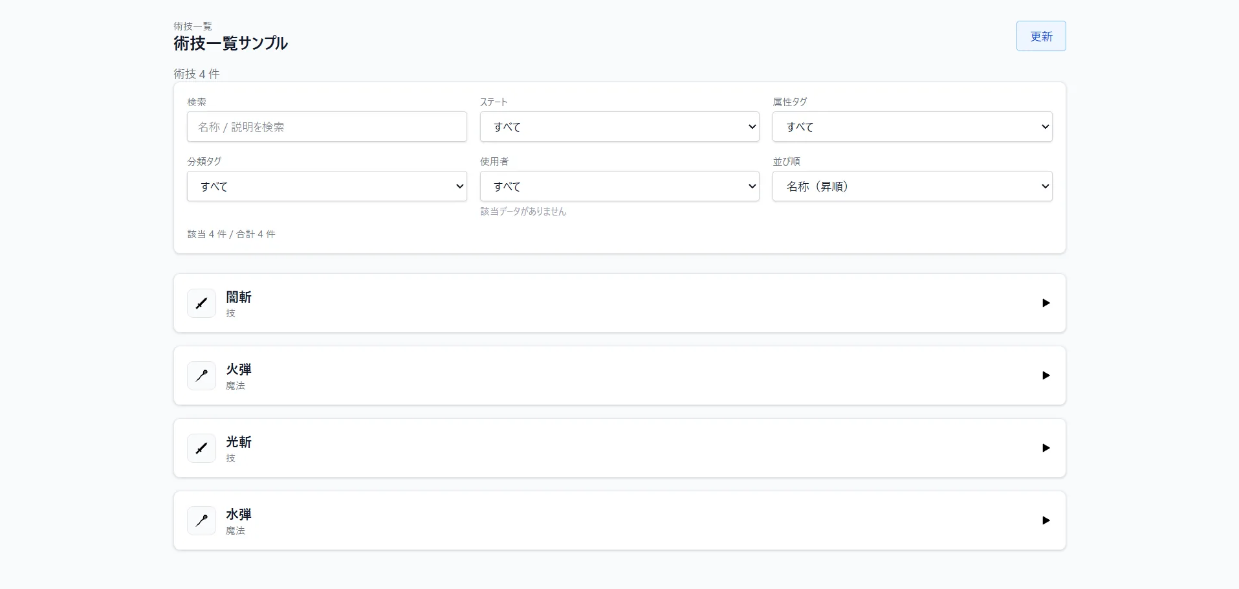Click the wand icon beside 水弾
The width and height of the screenshot is (1239, 589).
(x=201, y=520)
